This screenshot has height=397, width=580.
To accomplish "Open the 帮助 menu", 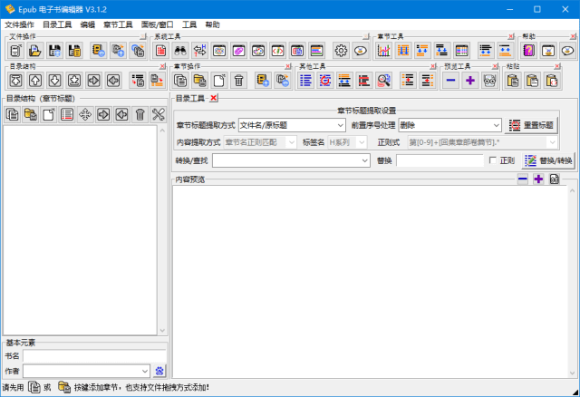I will [x=212, y=24].
